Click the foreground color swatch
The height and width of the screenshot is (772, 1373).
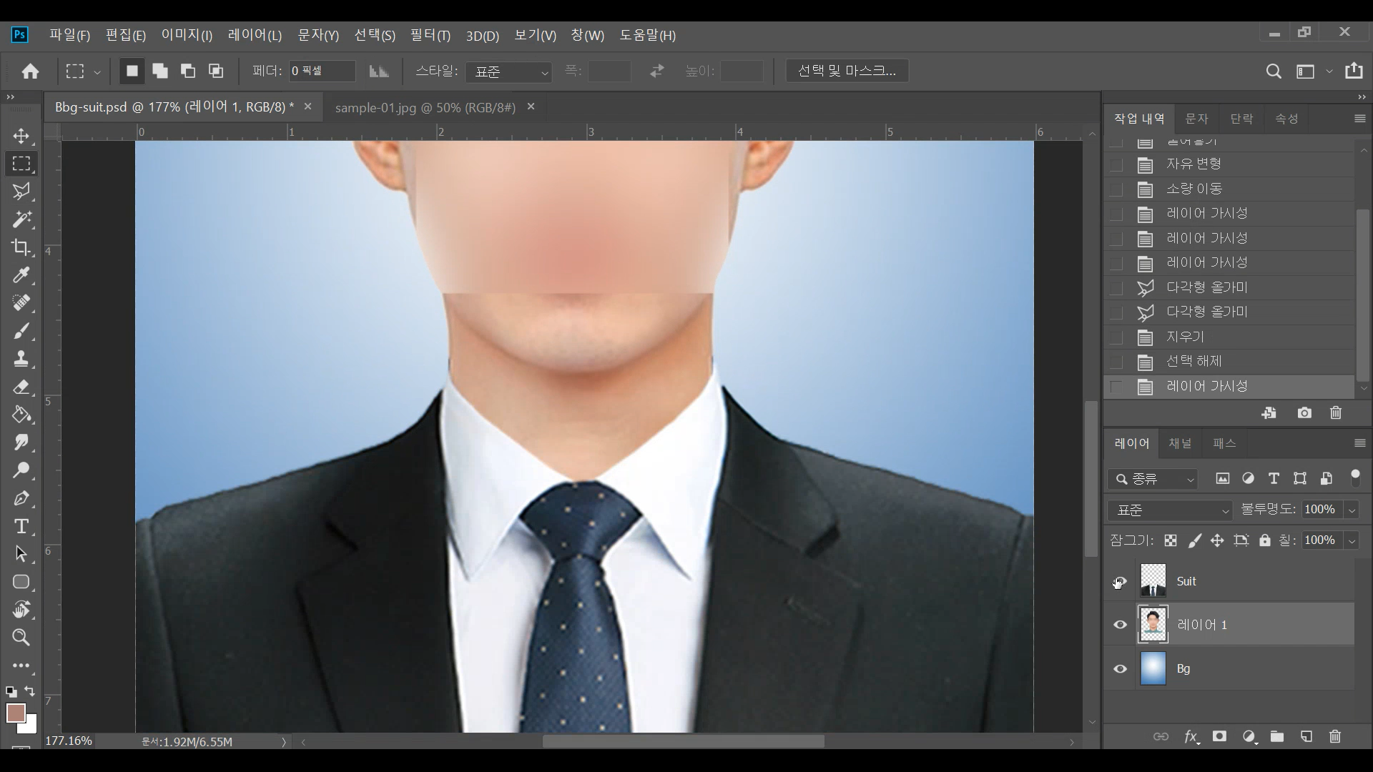[15, 712]
